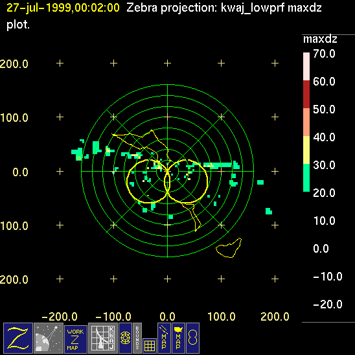The height and width of the screenshot is (355, 355).
Task: Click the large Zebra Z icon
Action: point(18,338)
